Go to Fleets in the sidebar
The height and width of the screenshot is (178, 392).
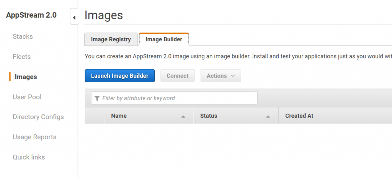(22, 57)
